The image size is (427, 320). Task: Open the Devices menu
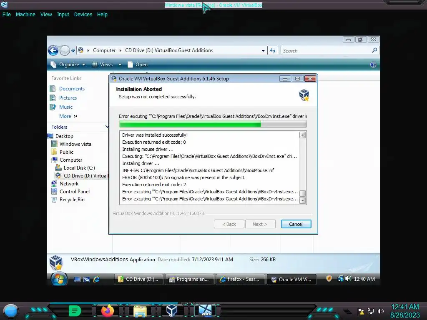[x=83, y=15]
